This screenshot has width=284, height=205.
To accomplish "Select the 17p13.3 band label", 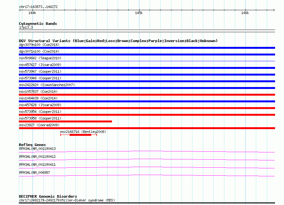I will coord(26,27).
